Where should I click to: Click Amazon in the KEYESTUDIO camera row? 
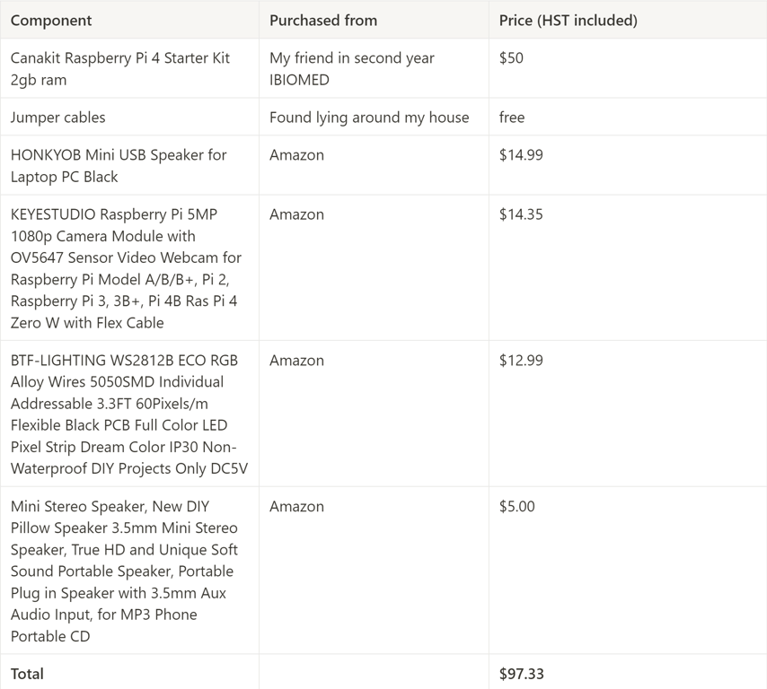(296, 214)
